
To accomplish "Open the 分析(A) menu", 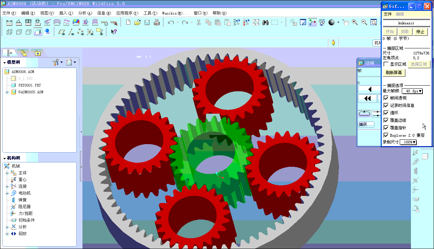I will pyautogui.click(x=85, y=13).
